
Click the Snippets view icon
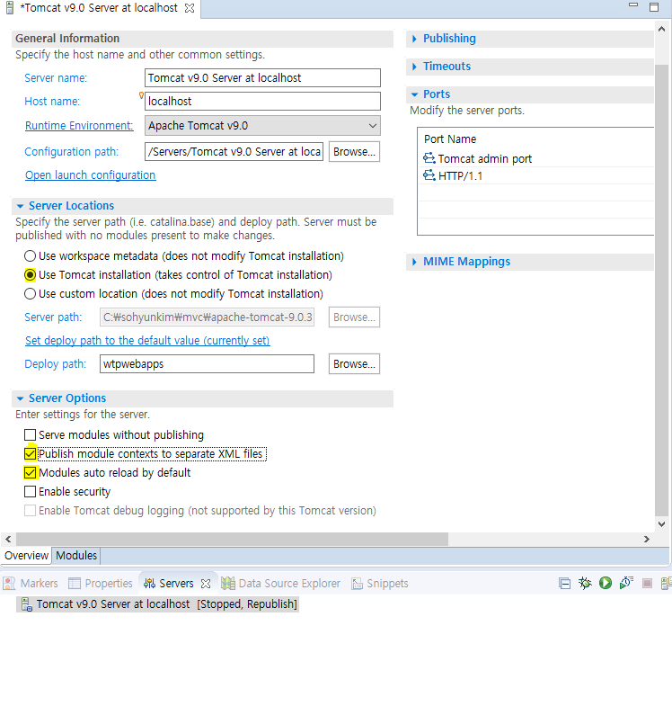[357, 584]
